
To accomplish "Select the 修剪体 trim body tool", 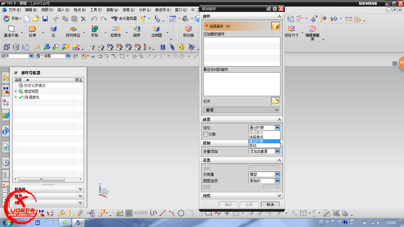I will coord(116,32).
